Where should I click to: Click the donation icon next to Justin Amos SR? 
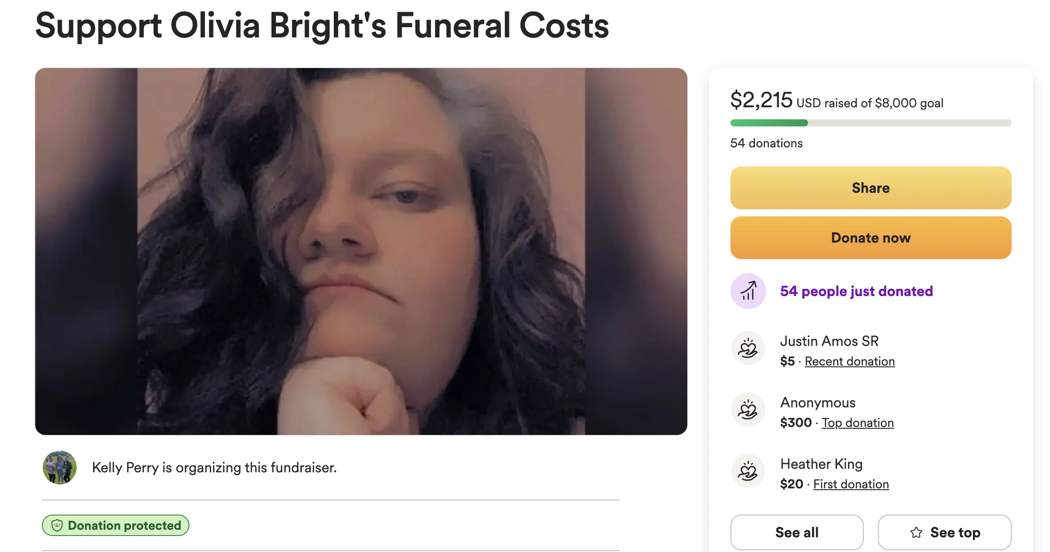[x=748, y=348]
